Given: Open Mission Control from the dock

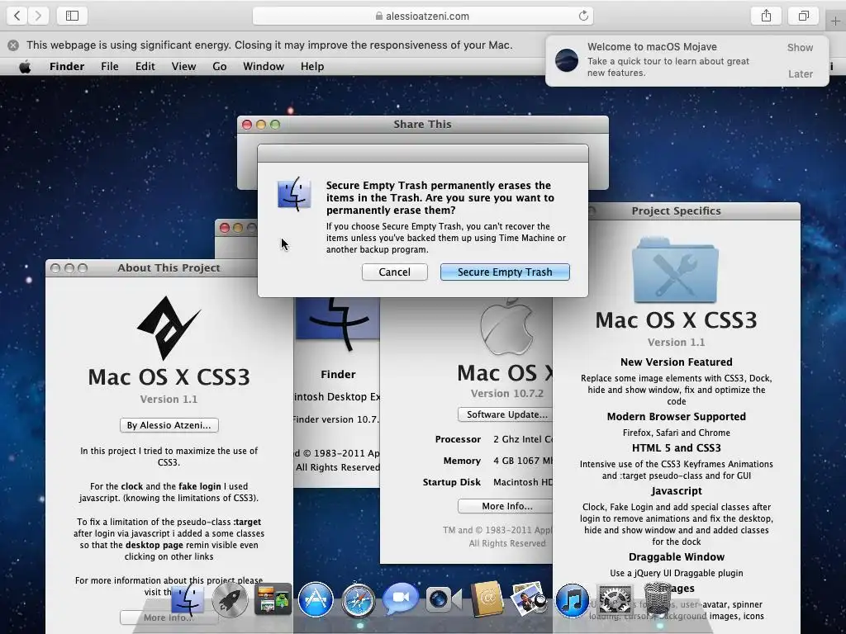Looking at the screenshot, I should coord(273,599).
